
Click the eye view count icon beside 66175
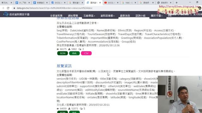(58, 49)
